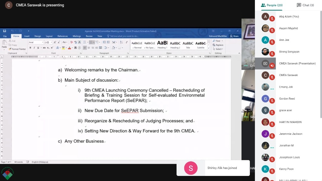Apply superscript formatting
The height and width of the screenshot is (181, 322).
coord(52,48)
